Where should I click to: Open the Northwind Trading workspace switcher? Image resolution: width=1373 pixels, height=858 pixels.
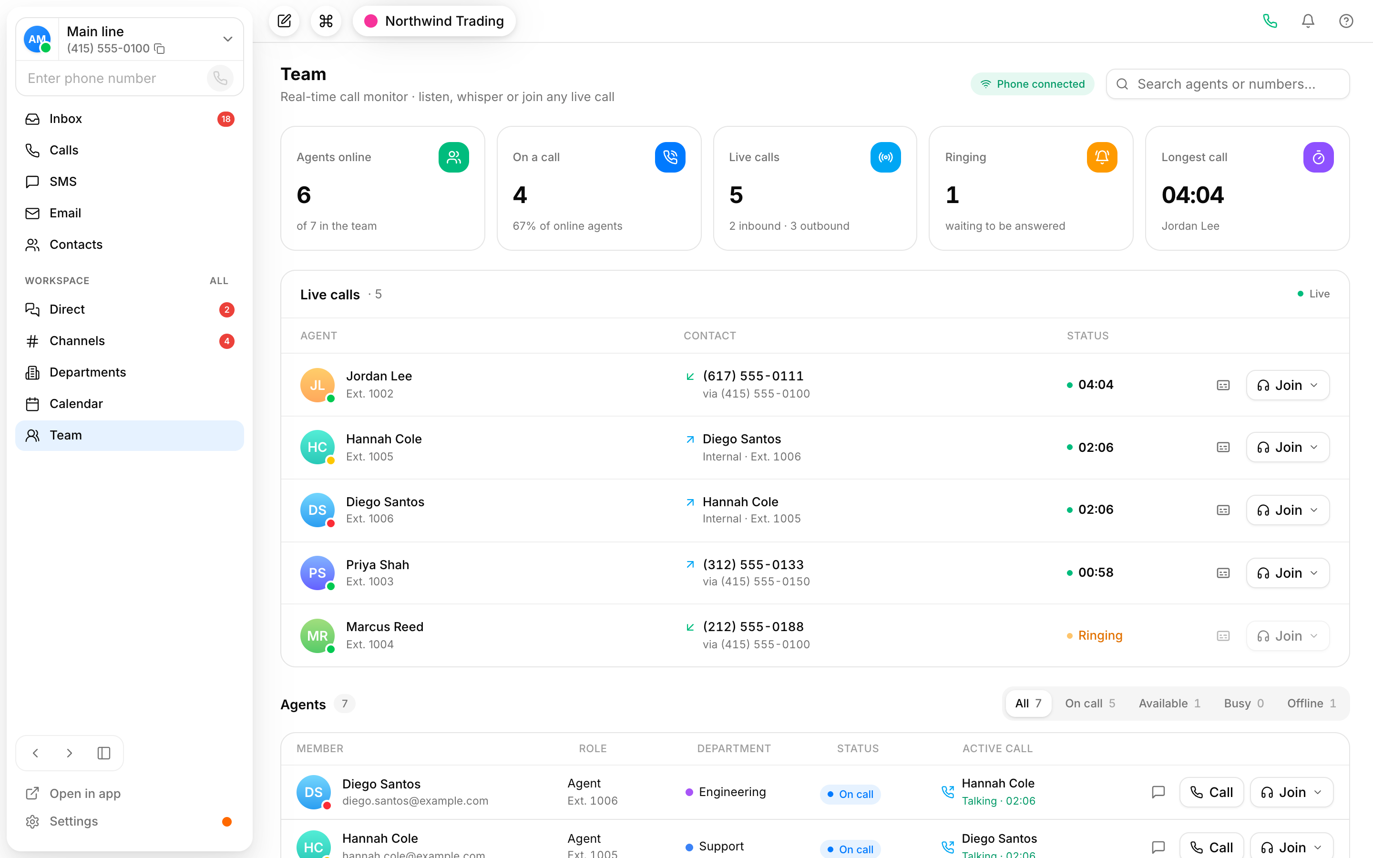coord(434,21)
